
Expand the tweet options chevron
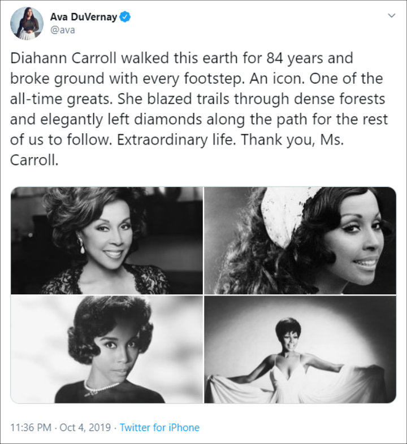point(392,16)
